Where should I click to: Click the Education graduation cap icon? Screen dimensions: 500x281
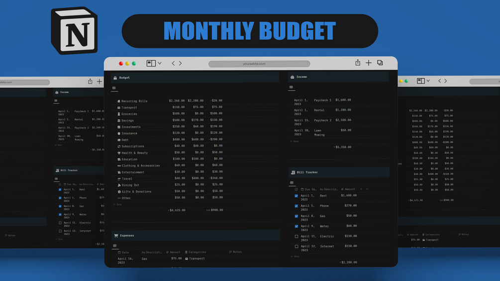click(x=119, y=159)
